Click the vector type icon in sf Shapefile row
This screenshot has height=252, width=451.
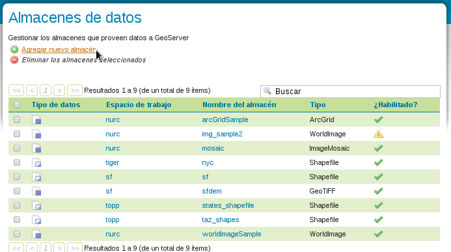(x=36, y=177)
